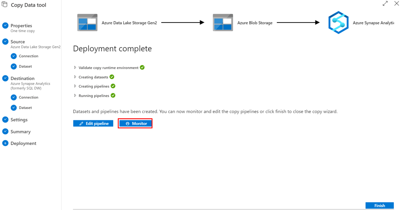Viewport: 401px width, 210px height.
Task: Click the Deployment complete heading
Action: [112, 48]
